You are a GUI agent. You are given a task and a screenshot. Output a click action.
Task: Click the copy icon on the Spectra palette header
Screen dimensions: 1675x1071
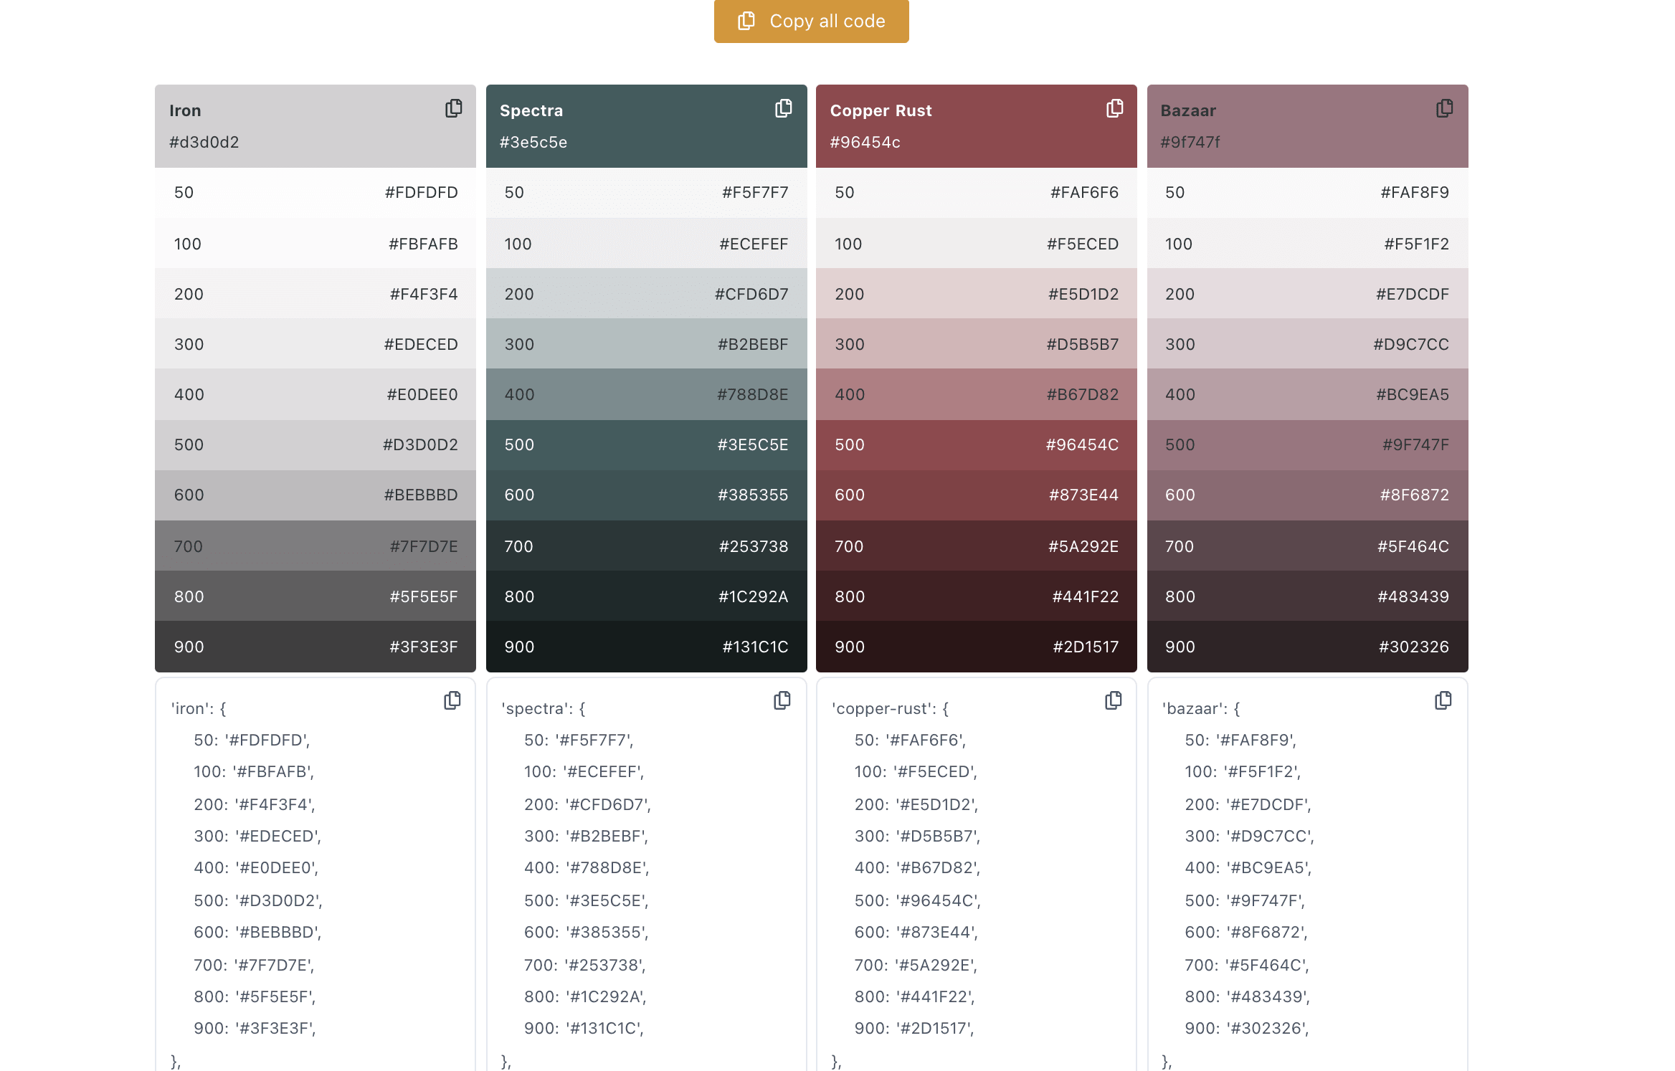tap(783, 109)
